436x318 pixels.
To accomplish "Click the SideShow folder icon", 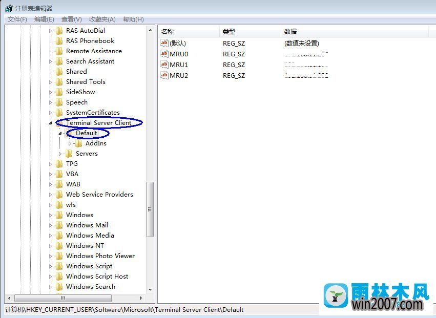I will pos(59,92).
